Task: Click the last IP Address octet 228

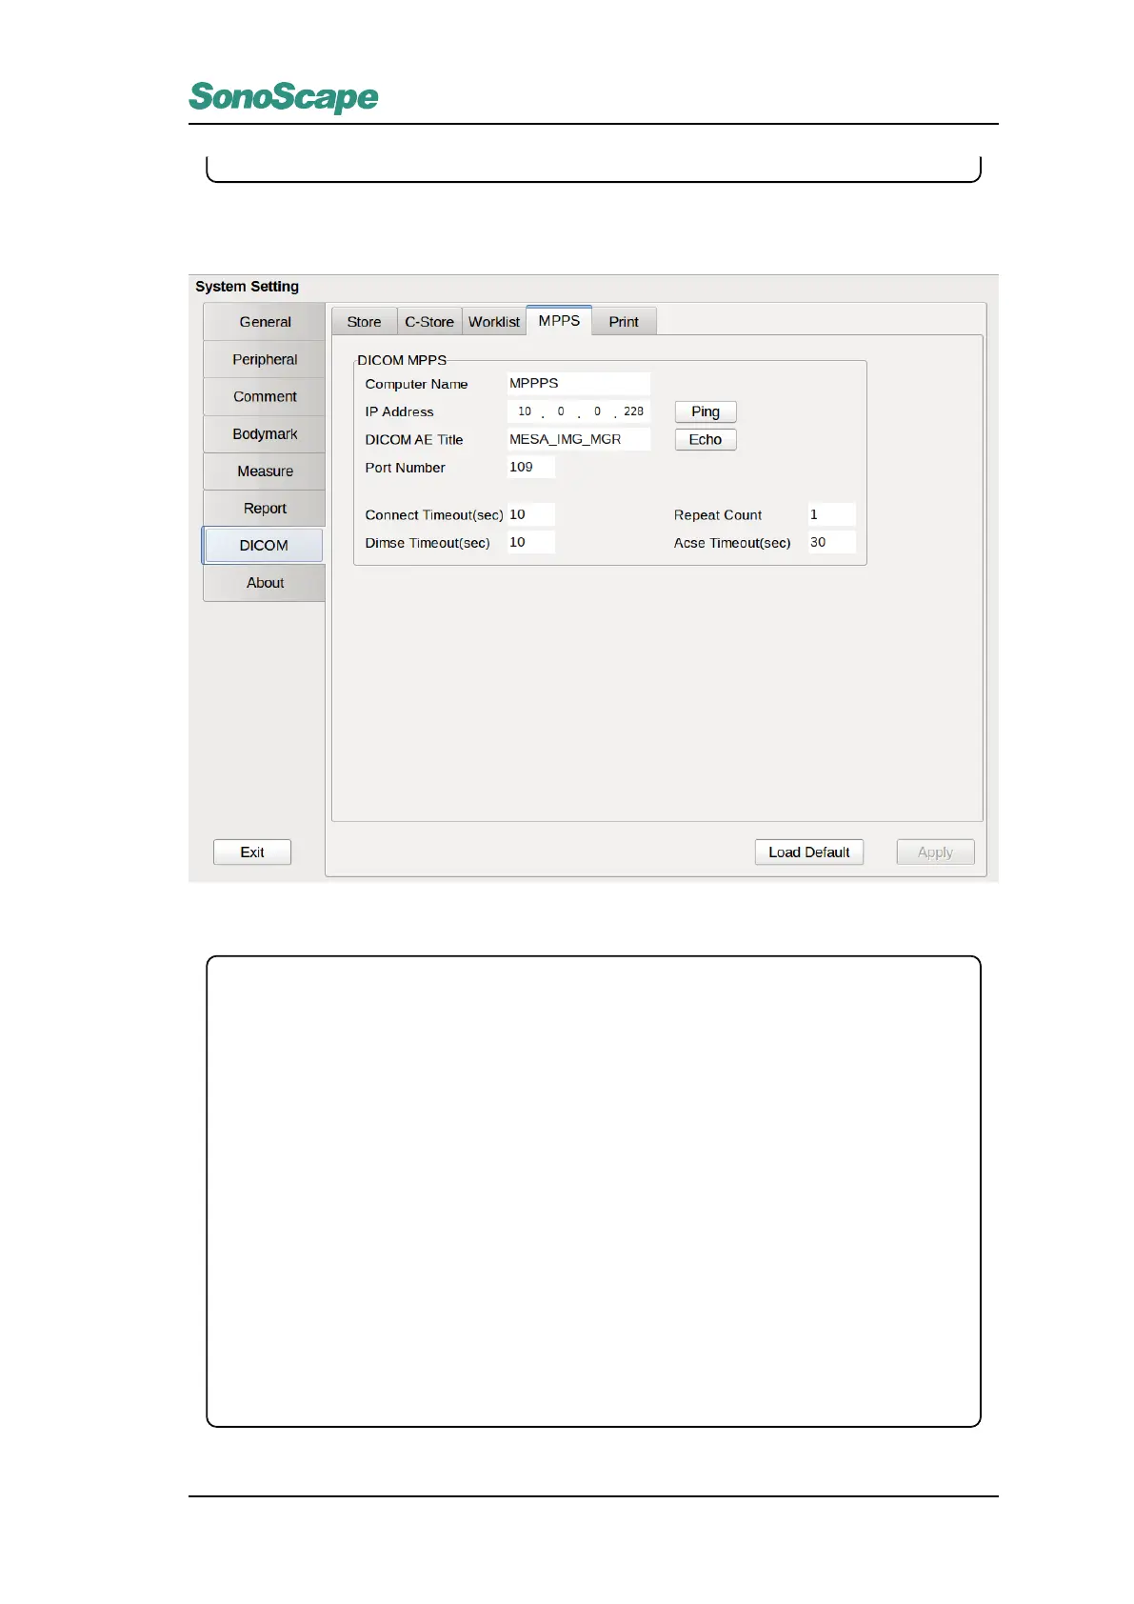Action: point(633,411)
